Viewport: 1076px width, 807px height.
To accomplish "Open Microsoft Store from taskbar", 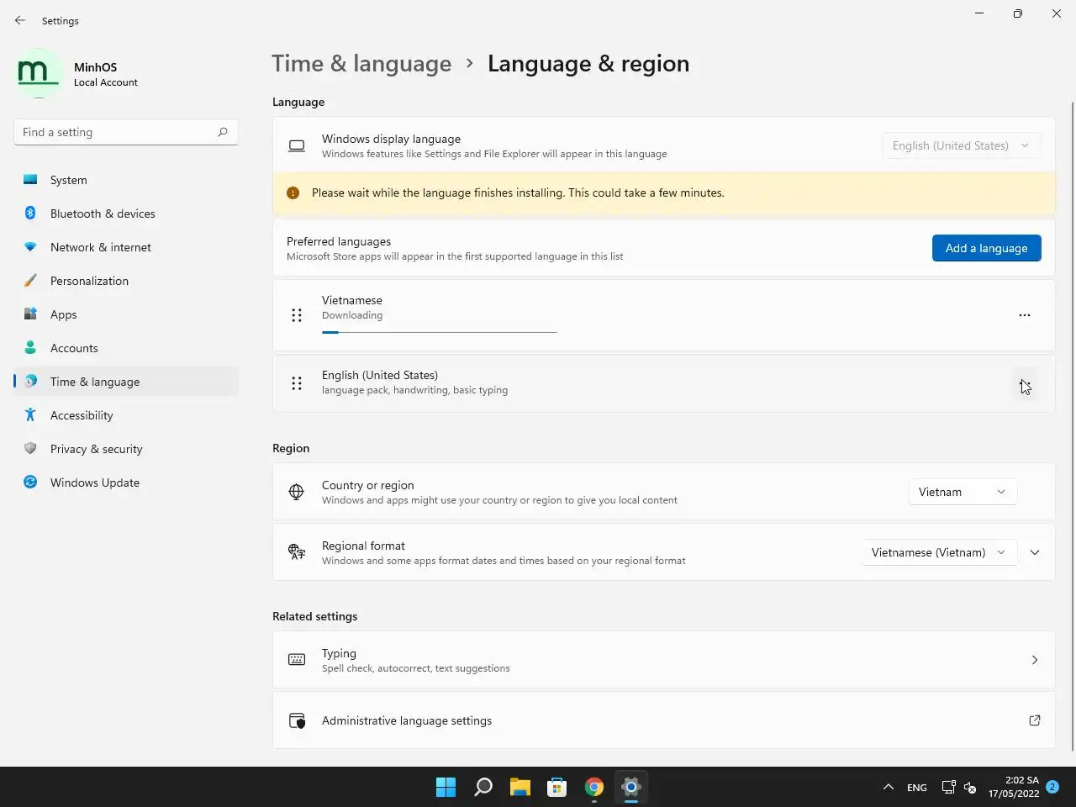I will (x=557, y=787).
